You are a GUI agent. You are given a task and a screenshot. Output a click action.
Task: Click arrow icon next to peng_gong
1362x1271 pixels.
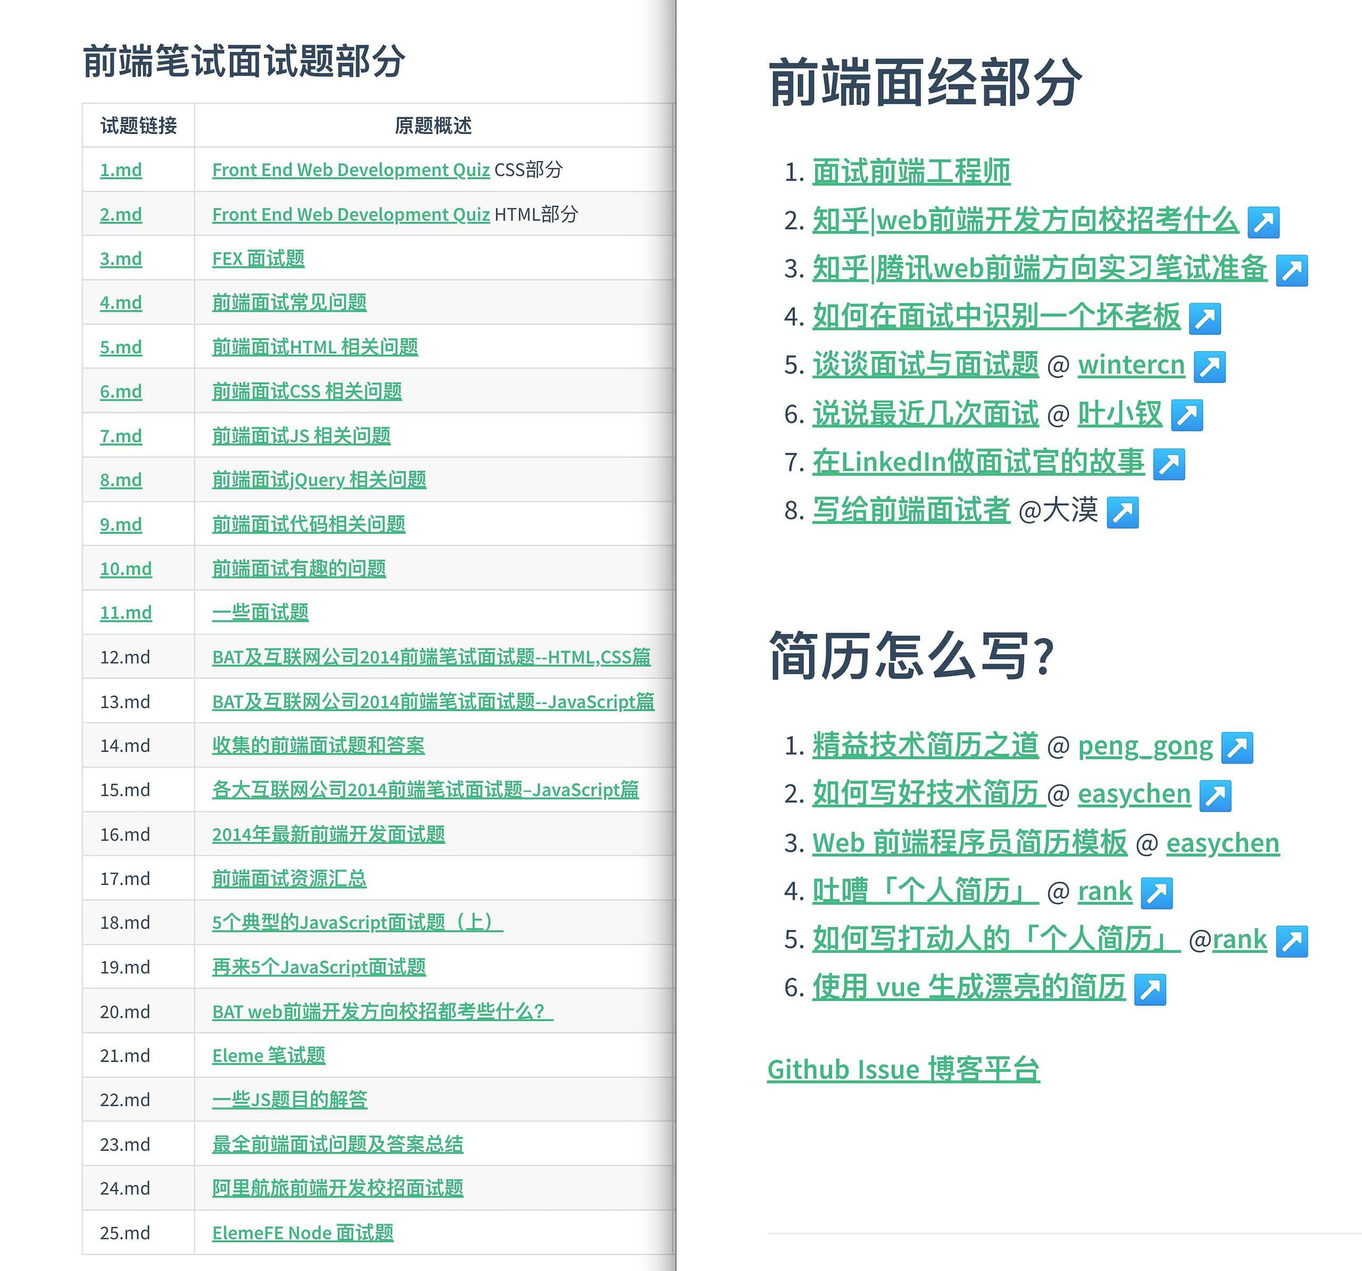pyautogui.click(x=1236, y=747)
